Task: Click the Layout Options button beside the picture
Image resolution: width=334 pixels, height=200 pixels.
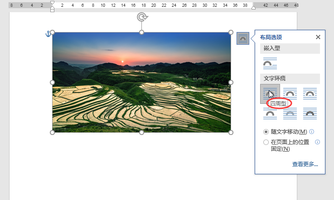Action: 243,38
